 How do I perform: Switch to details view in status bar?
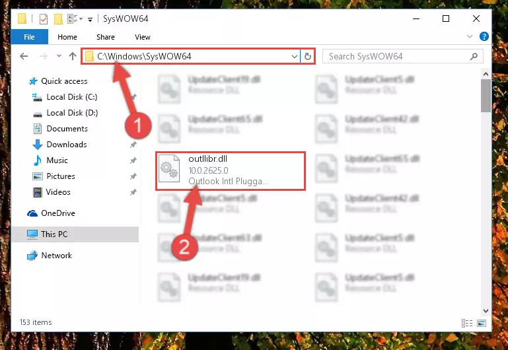[467, 323]
